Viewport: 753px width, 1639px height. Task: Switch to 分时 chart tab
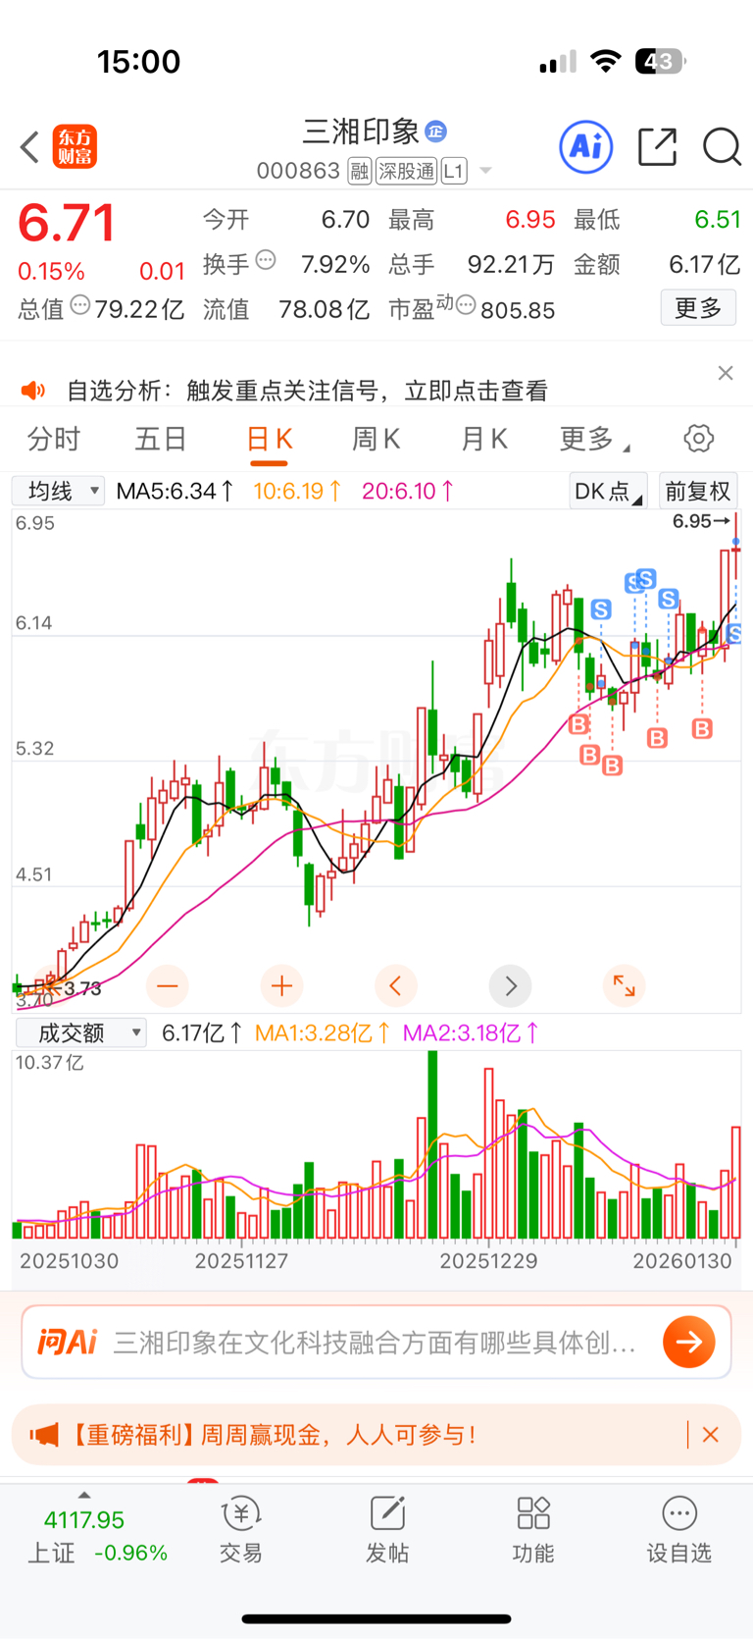(54, 439)
